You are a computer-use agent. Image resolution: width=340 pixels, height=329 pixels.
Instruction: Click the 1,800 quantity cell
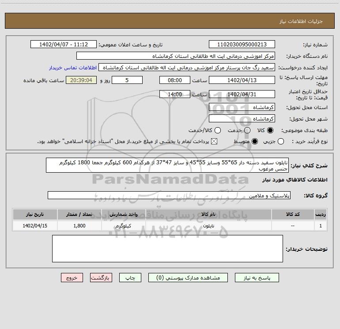click(x=79, y=226)
